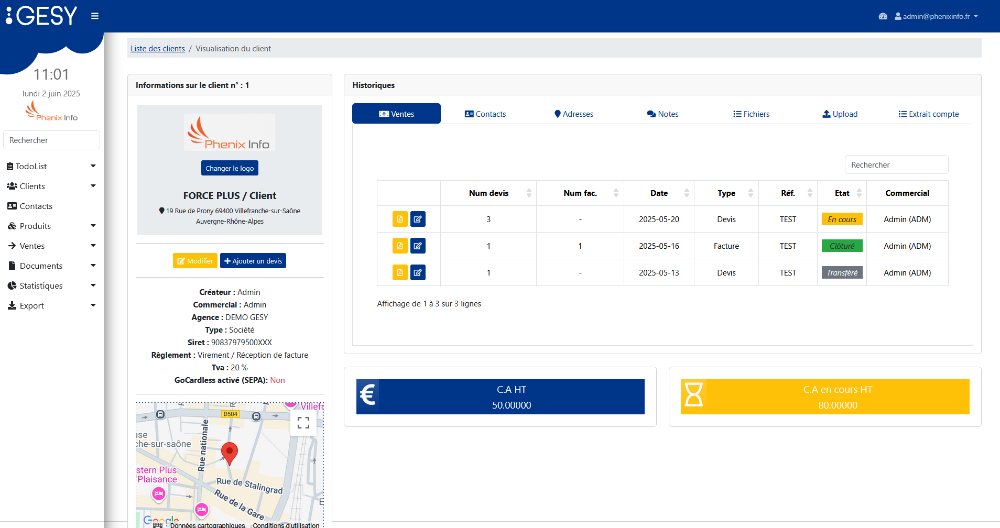Expand the Ventes sidebar menu
Screen dimensions: 1000x528
click(x=51, y=246)
